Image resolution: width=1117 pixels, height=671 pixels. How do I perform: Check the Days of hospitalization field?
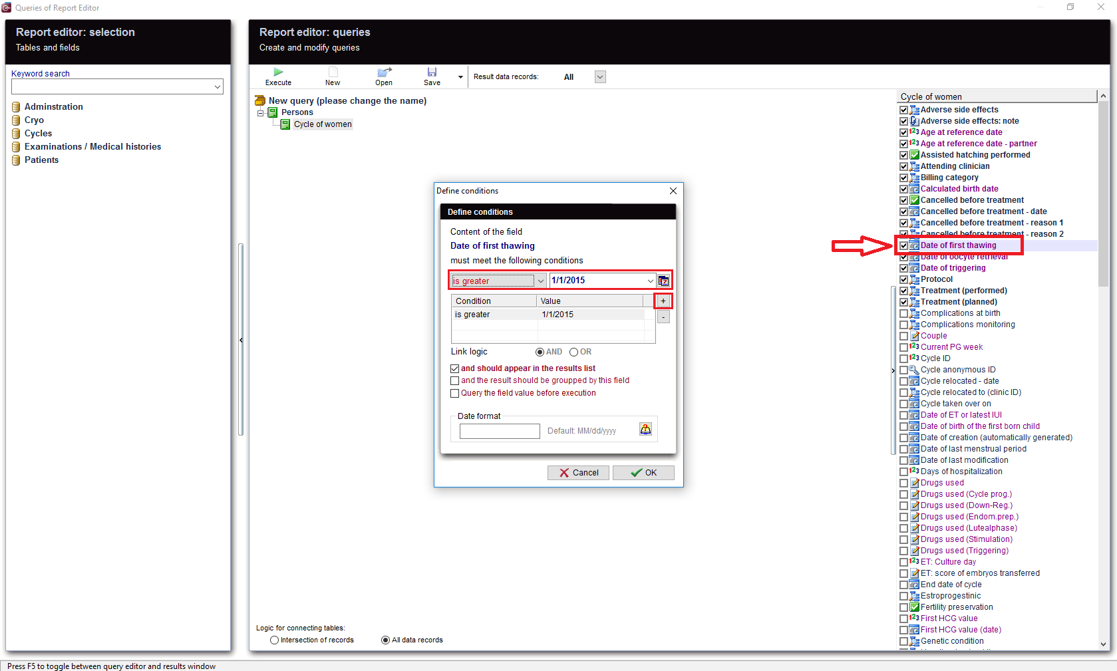pos(903,471)
